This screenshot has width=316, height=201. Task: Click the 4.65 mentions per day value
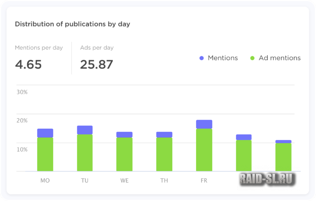click(x=28, y=65)
